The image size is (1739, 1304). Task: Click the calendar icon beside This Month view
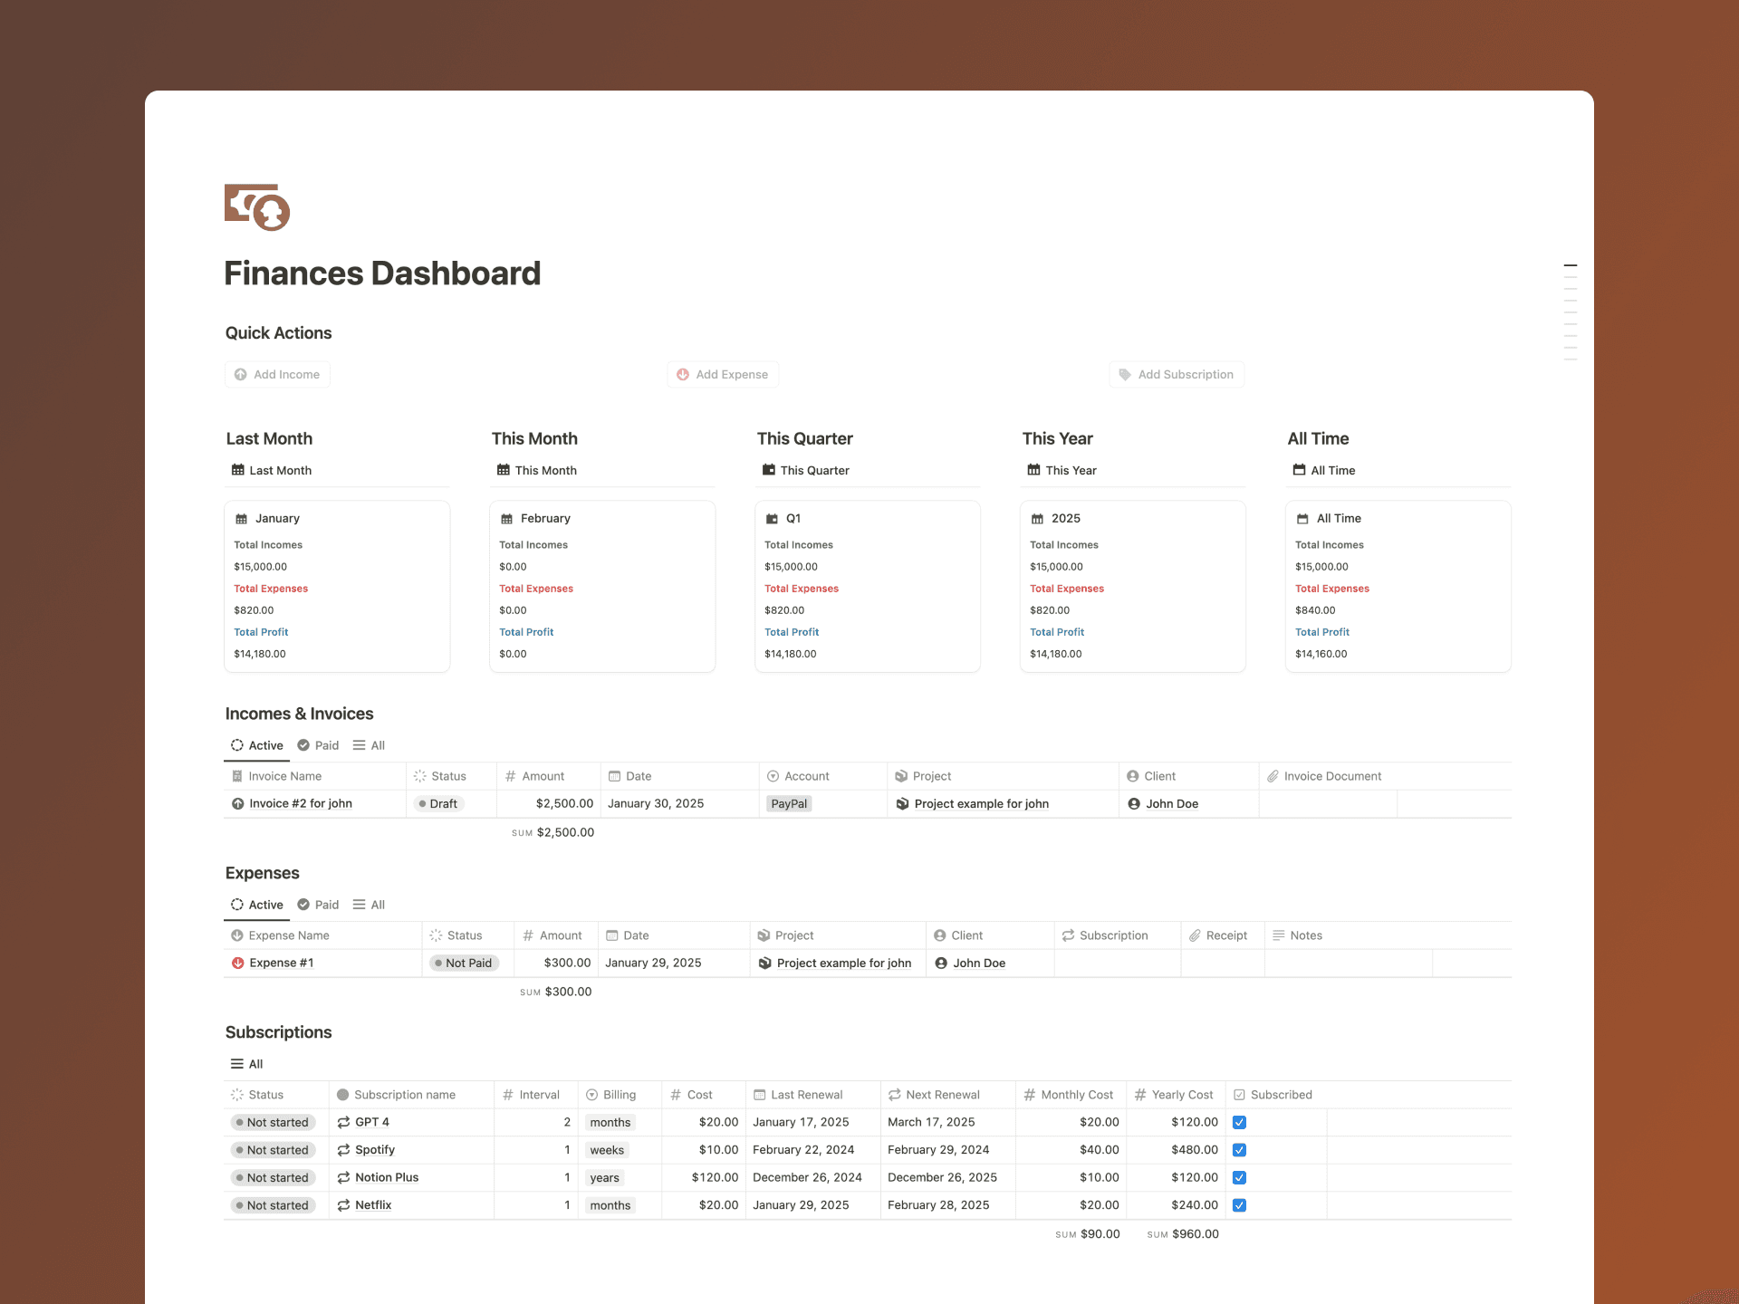click(x=504, y=470)
